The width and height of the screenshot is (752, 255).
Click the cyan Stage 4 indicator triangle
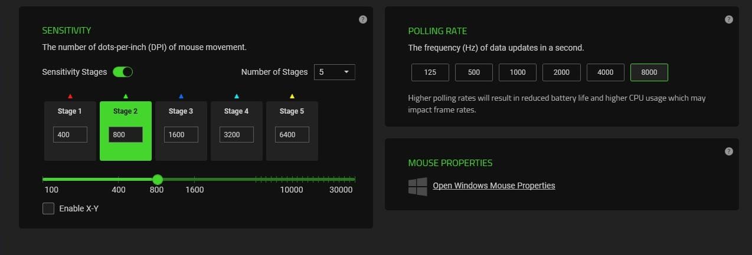tap(237, 96)
